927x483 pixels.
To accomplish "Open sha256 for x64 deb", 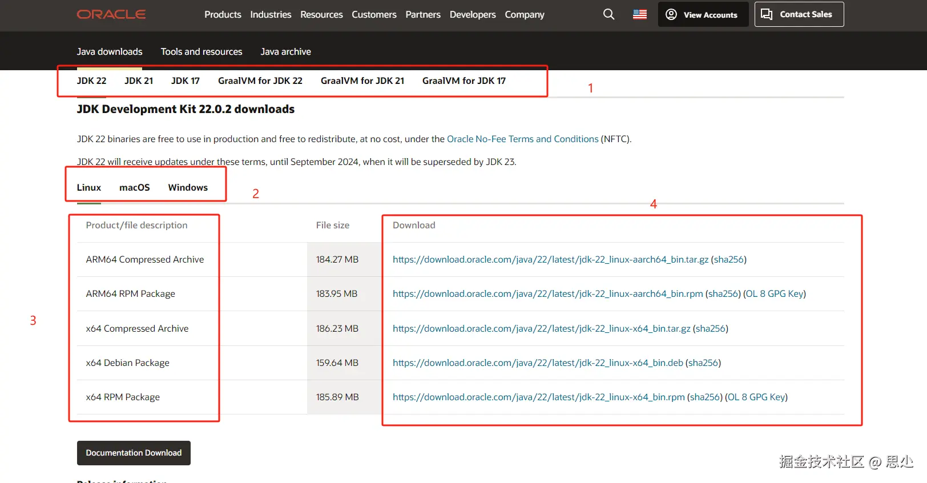I will (x=703, y=363).
